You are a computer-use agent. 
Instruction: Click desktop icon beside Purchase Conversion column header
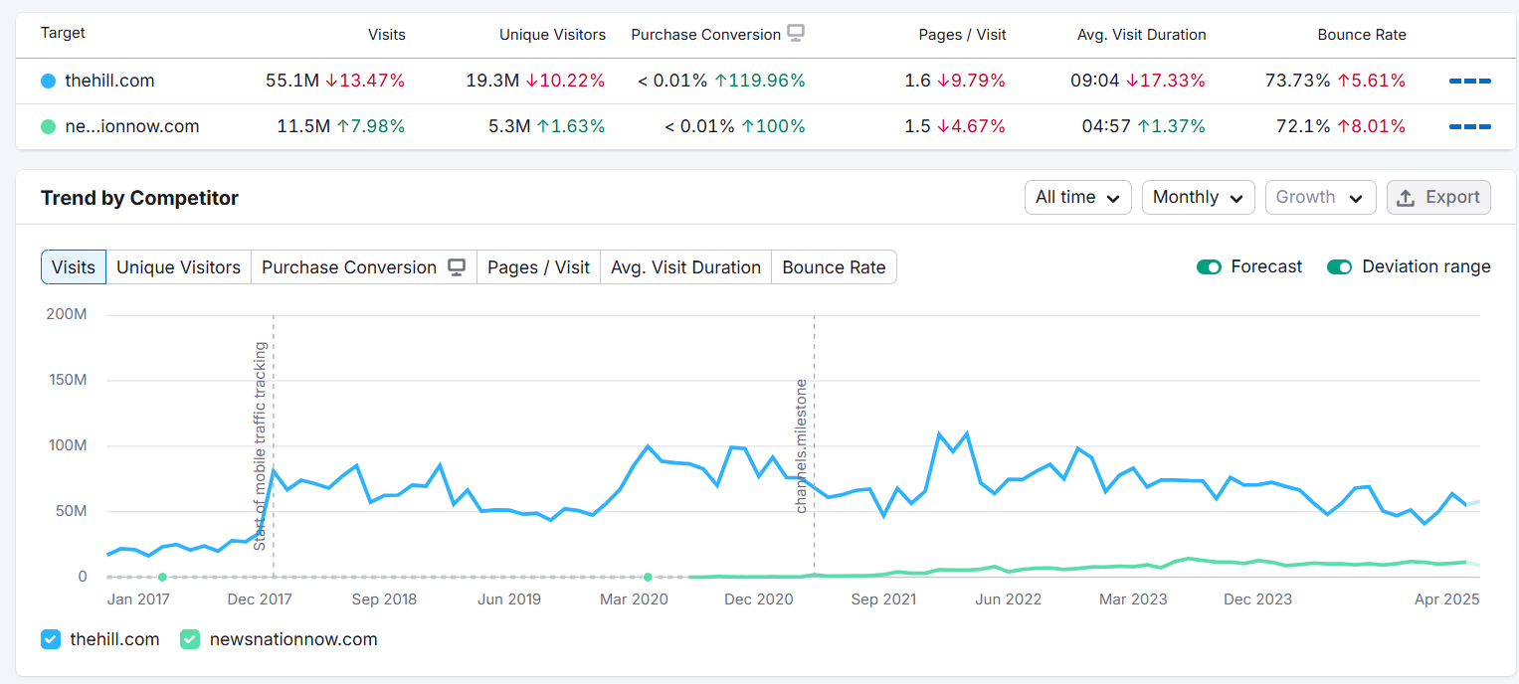pyautogui.click(x=795, y=33)
